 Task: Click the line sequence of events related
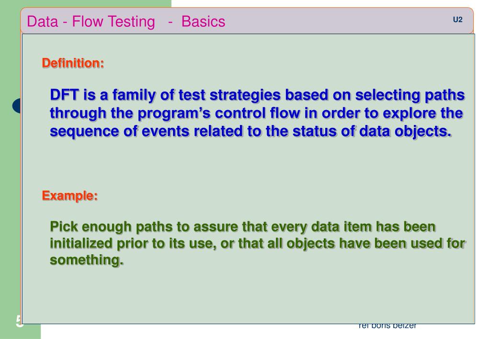point(251,131)
